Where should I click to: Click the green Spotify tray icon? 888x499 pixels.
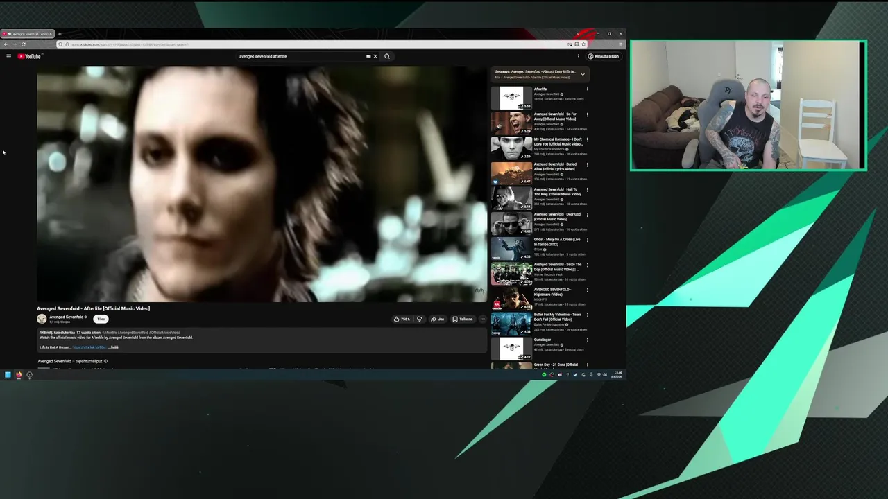tap(544, 375)
